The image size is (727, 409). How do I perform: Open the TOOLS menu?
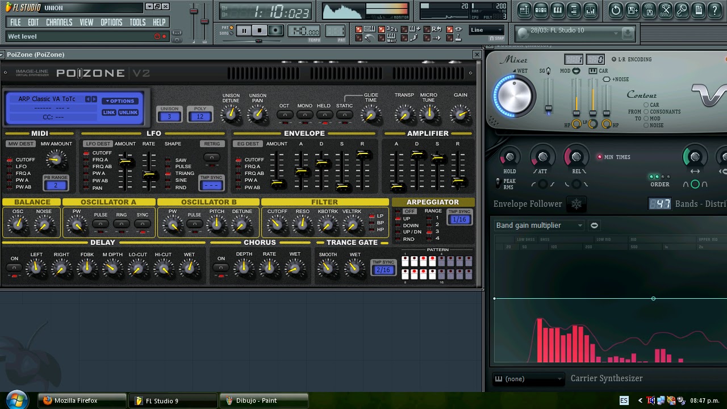tap(137, 22)
